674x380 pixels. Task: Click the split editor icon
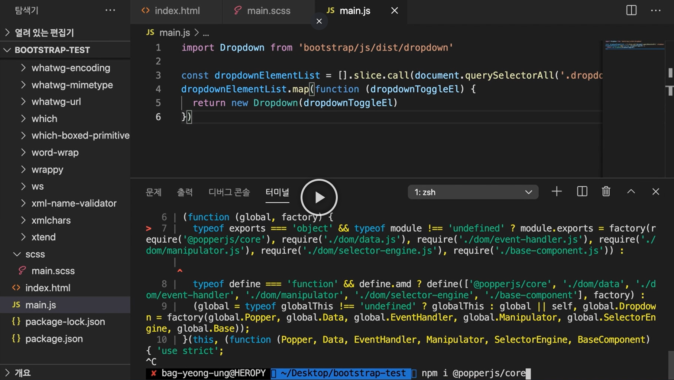pos(631,10)
